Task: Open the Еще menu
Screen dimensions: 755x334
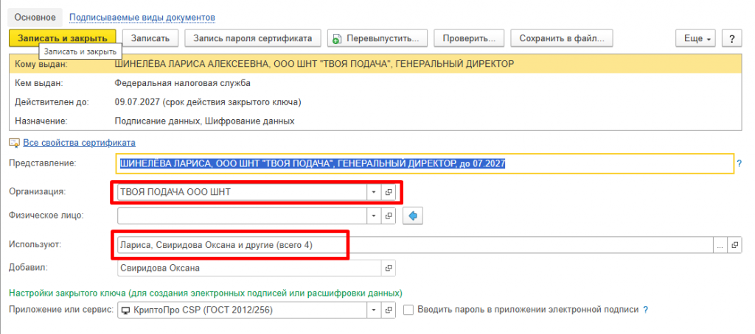Action: (x=696, y=38)
